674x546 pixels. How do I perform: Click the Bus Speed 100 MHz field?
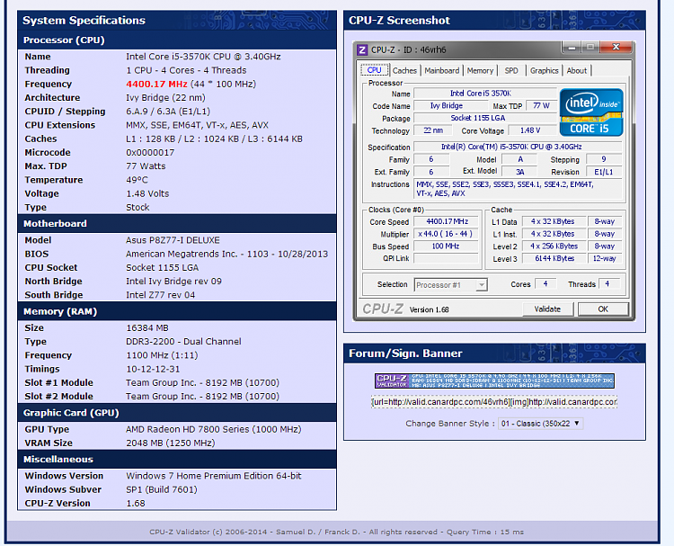(447, 246)
